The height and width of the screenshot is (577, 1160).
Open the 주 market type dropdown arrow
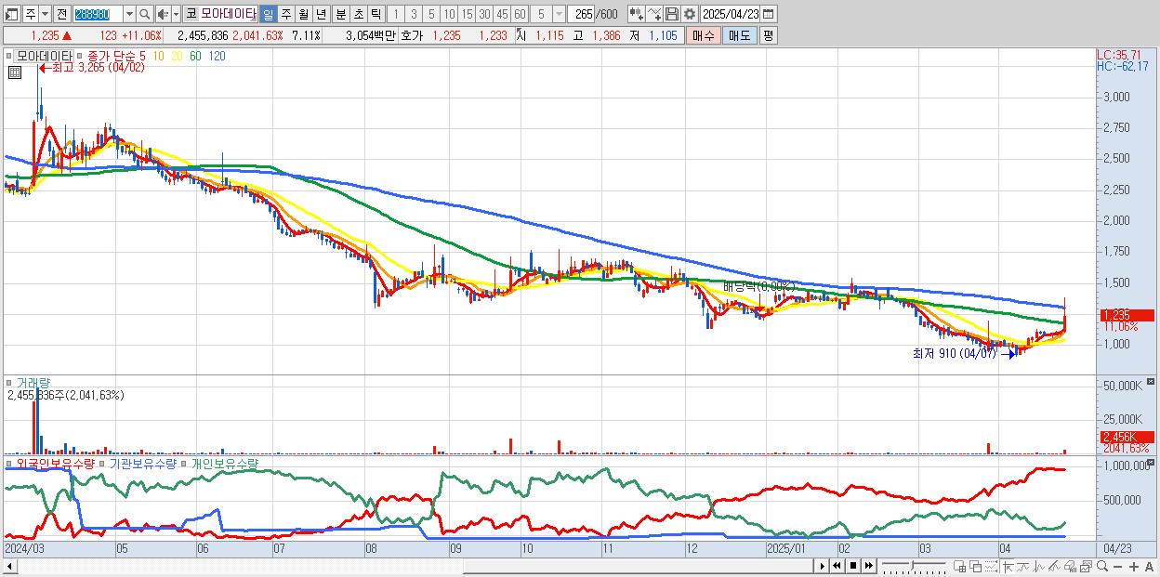click(x=45, y=14)
